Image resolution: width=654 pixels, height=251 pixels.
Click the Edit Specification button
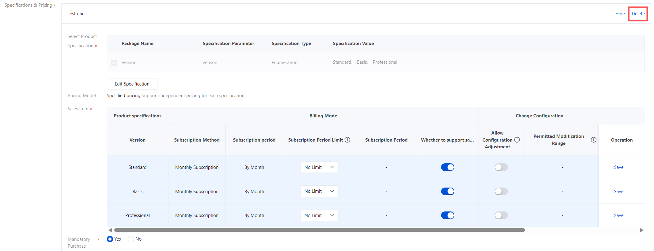point(132,84)
